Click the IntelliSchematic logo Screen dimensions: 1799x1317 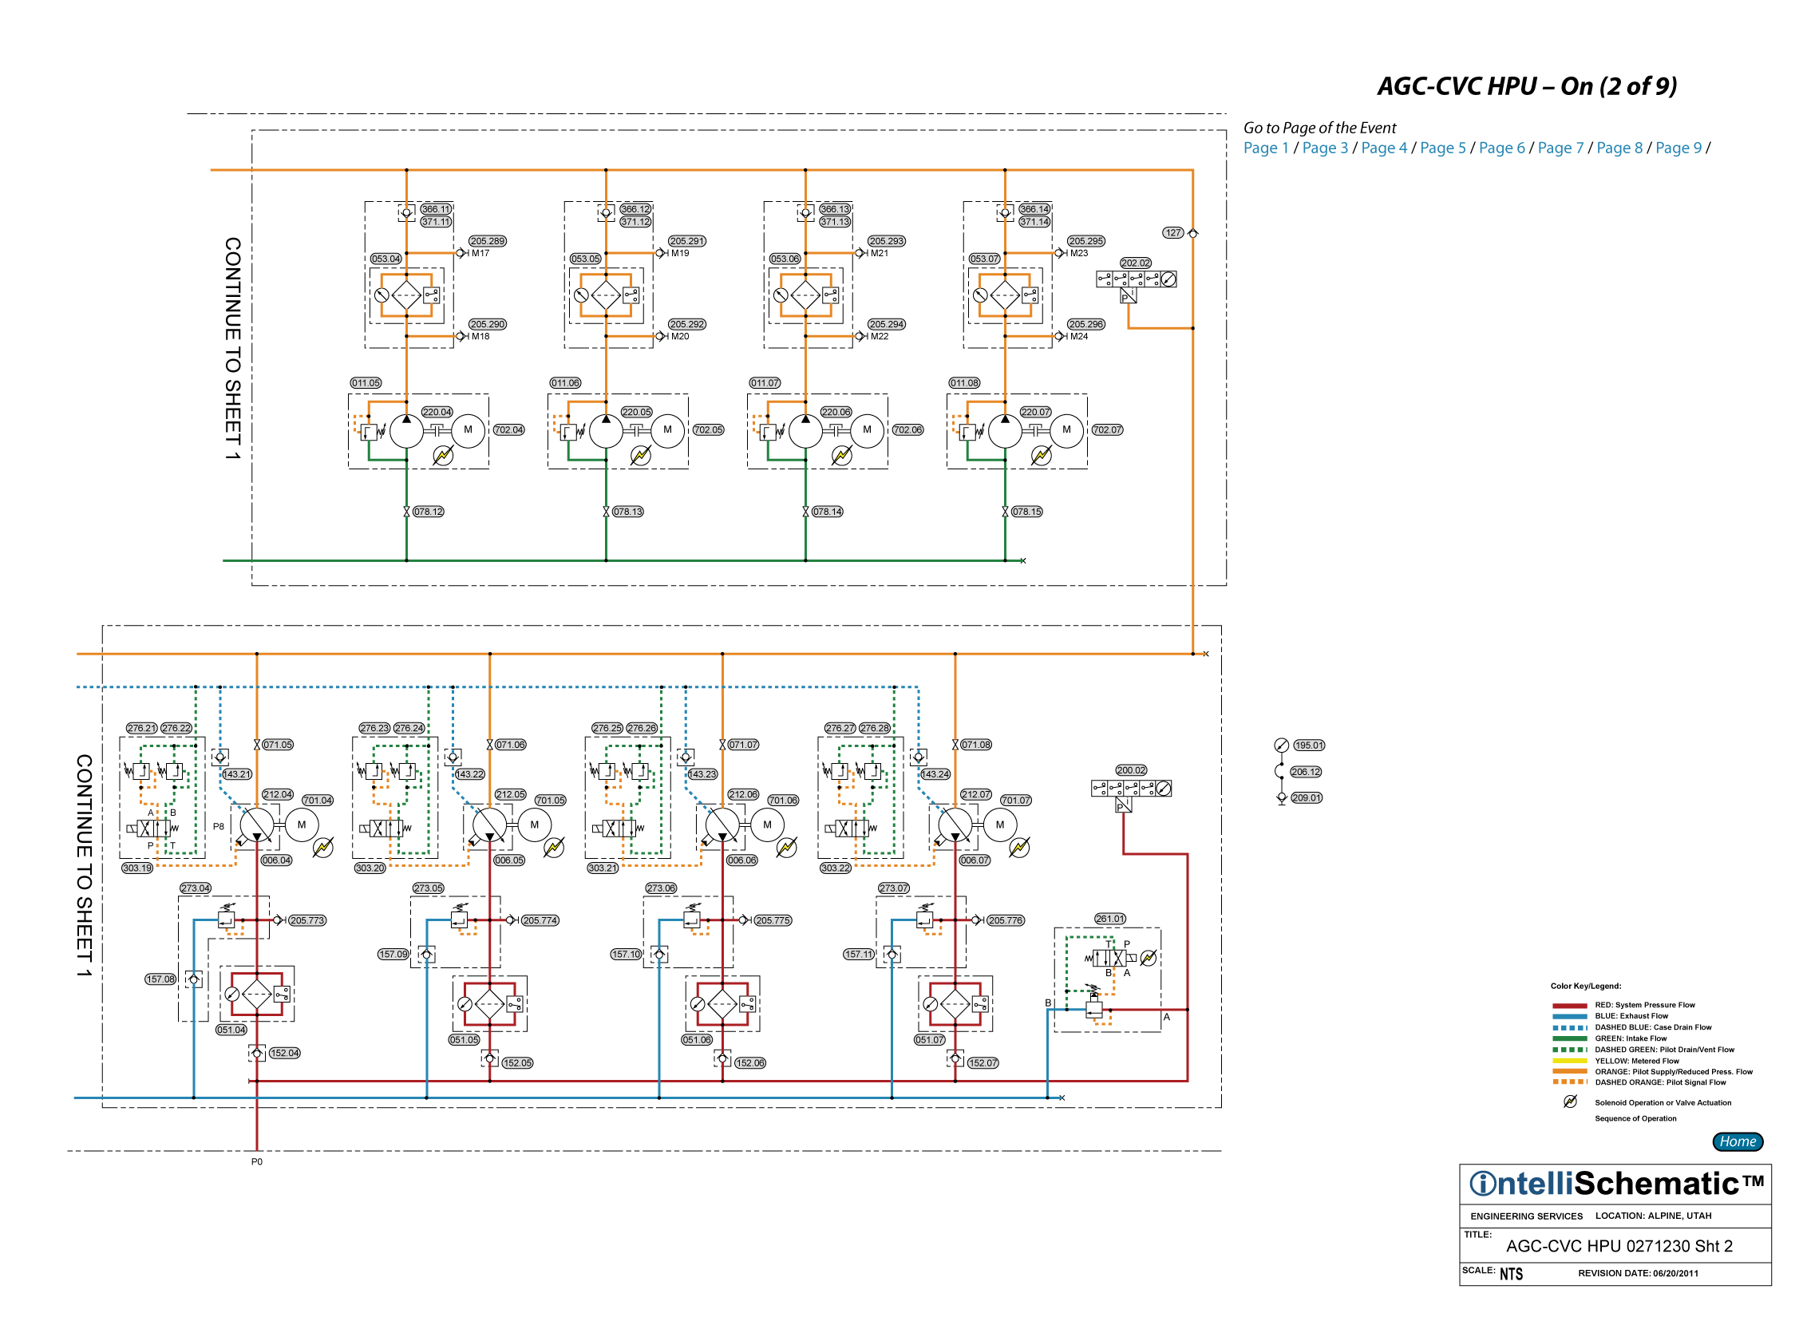tap(1615, 1184)
